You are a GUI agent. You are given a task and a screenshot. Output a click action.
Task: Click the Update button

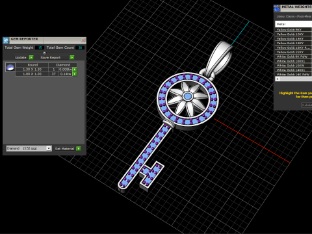click(21, 58)
